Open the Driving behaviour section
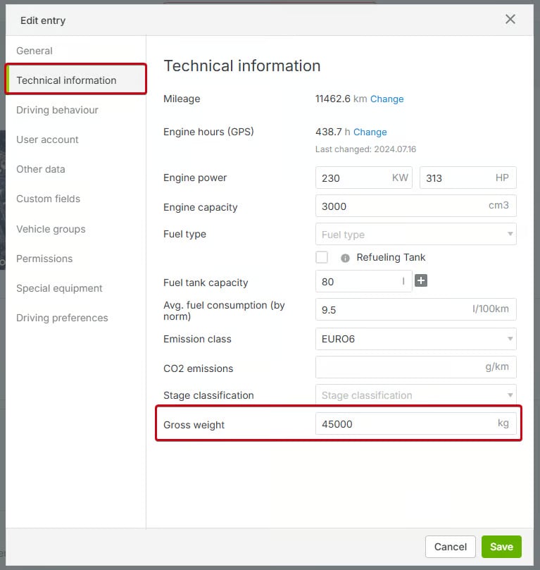 tap(57, 110)
